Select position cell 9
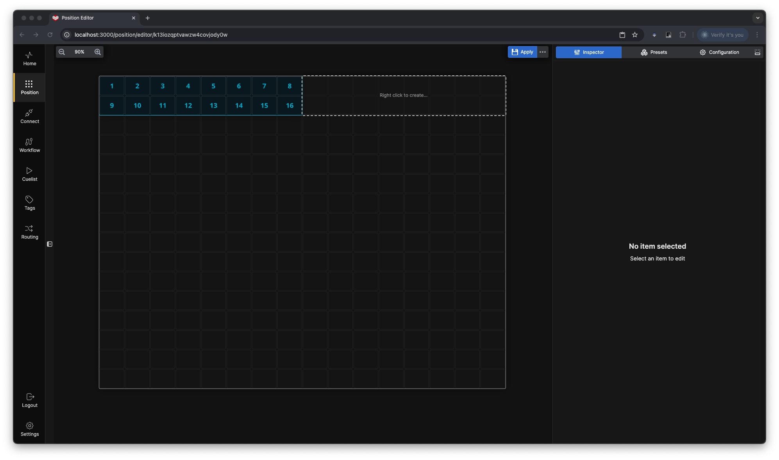 pyautogui.click(x=112, y=105)
